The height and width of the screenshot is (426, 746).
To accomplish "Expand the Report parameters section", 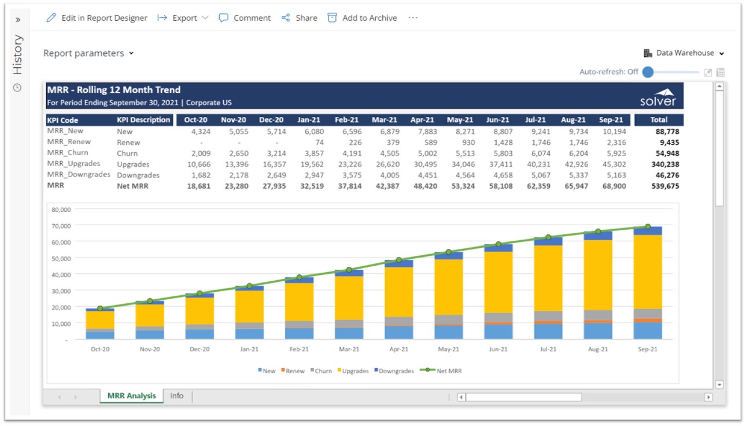I will [88, 53].
